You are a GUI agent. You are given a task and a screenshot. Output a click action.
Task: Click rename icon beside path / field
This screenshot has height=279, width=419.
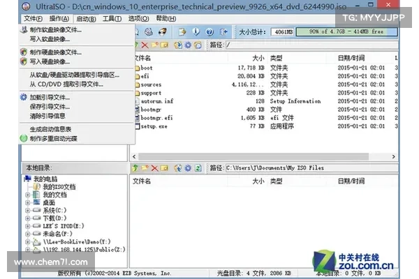click(x=165, y=45)
